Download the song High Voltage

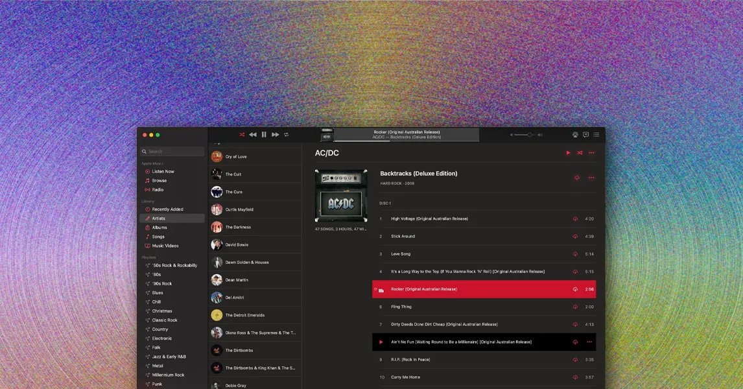[x=575, y=219]
